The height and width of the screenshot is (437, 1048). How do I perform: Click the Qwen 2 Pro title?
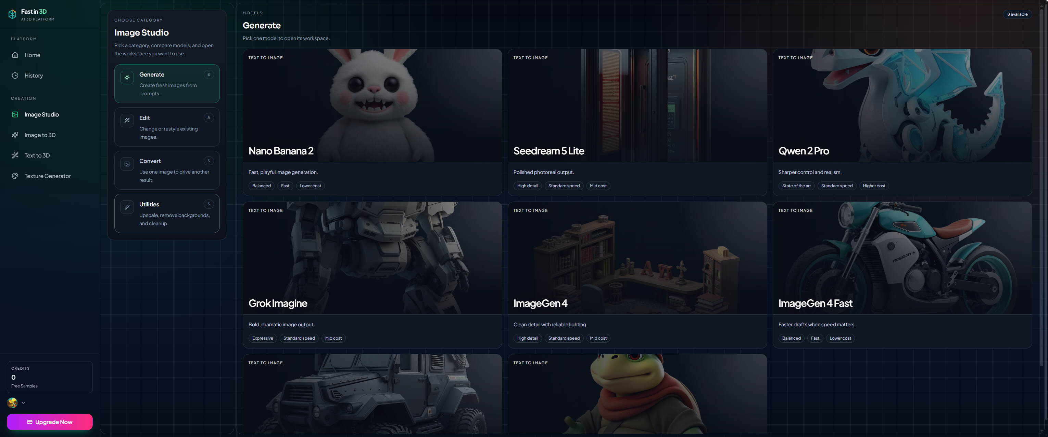[x=804, y=151]
